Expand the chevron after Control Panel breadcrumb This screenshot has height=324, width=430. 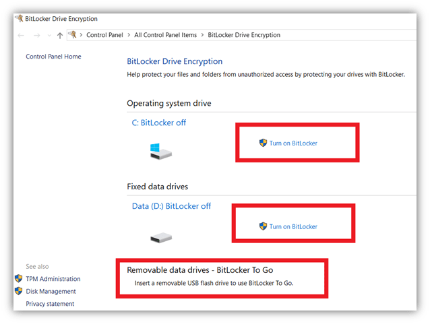point(129,35)
